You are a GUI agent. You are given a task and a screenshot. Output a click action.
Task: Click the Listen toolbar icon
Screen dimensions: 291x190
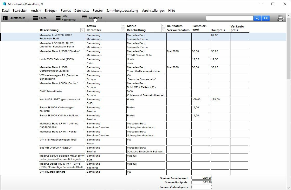point(36,18)
